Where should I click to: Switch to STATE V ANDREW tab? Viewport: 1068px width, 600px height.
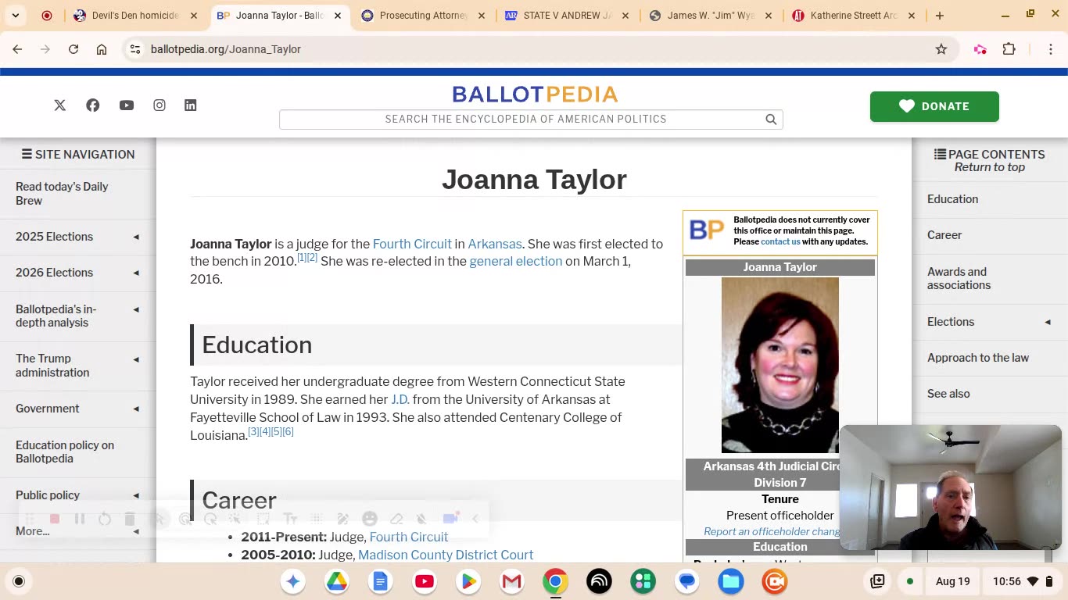coord(568,16)
